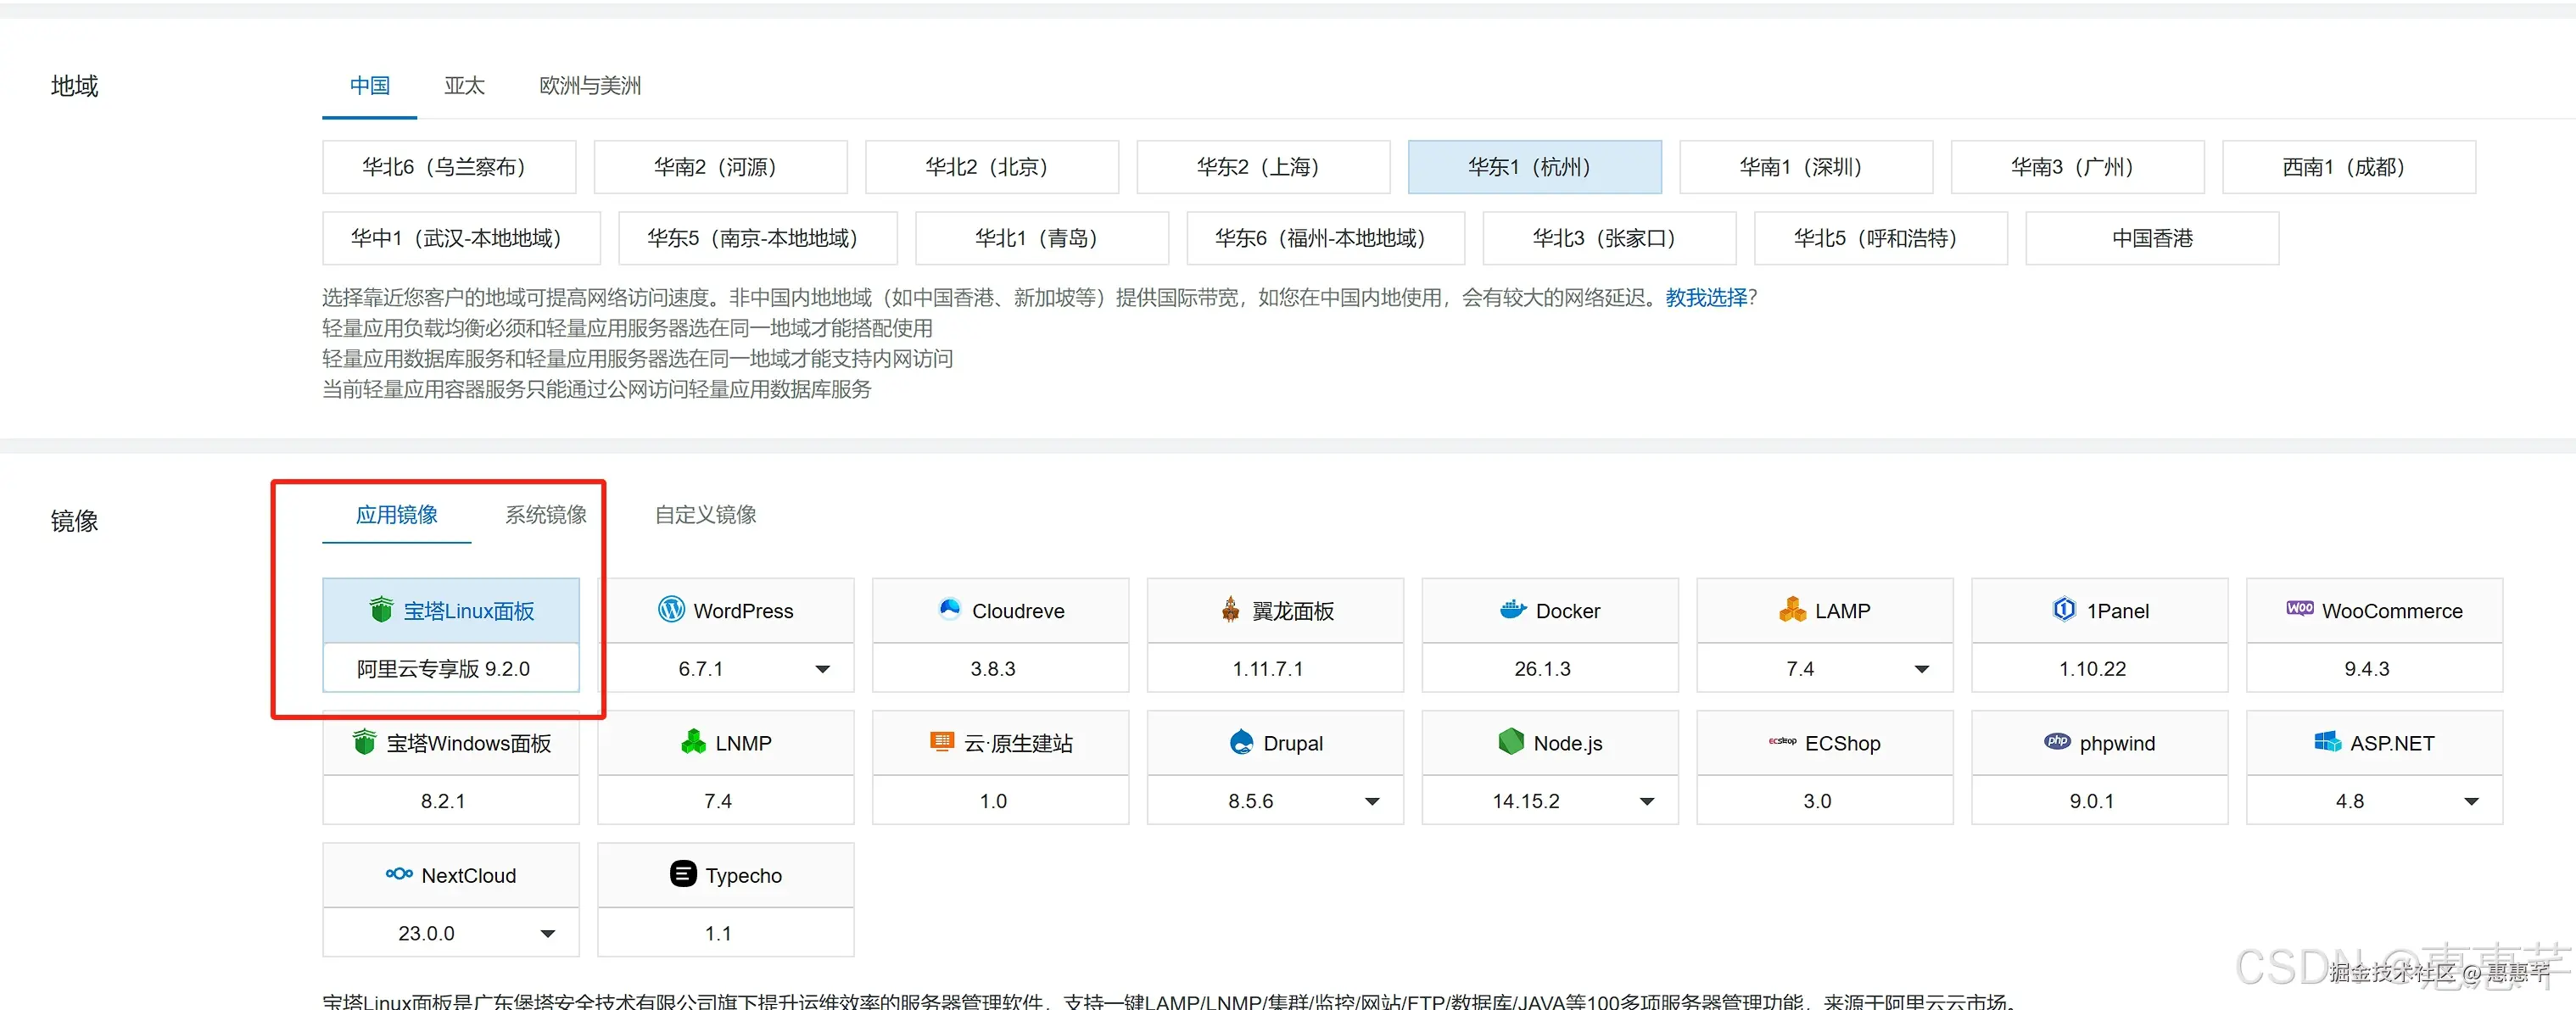Click the ASP.NET Windows flag icon
Viewport: 2576px width, 1010px height.
pyautogui.click(x=2327, y=742)
